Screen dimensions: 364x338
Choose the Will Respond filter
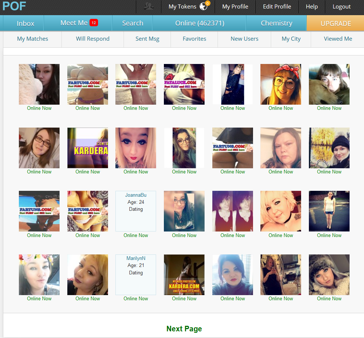click(92, 39)
